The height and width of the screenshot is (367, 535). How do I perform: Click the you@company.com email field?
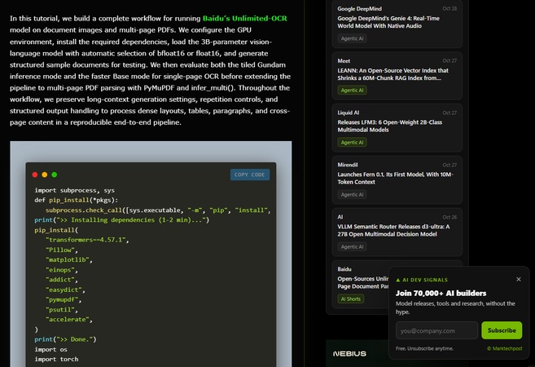click(x=436, y=330)
